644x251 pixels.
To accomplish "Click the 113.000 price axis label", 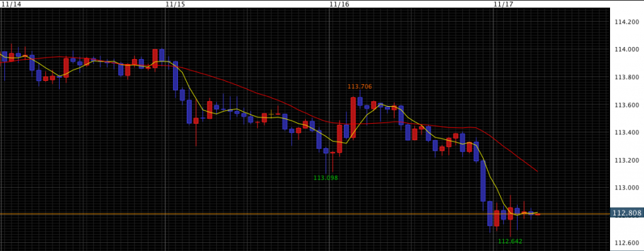I will (627, 188).
